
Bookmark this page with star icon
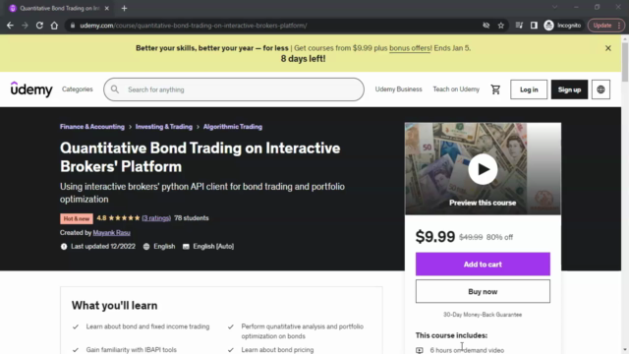point(501,26)
